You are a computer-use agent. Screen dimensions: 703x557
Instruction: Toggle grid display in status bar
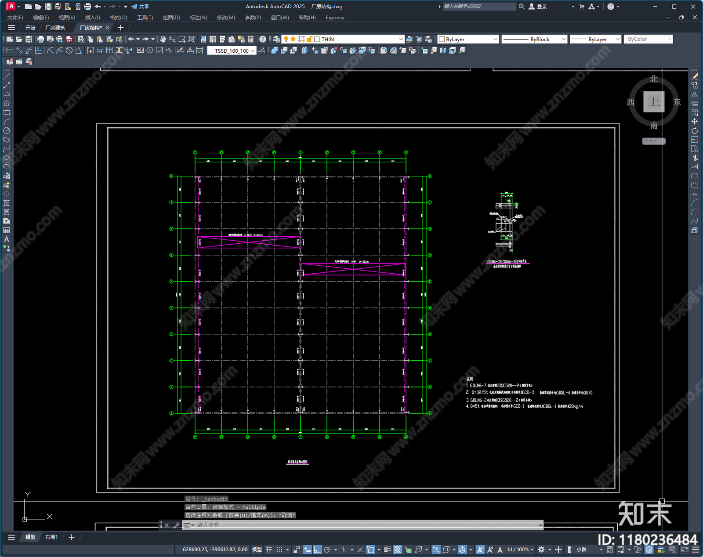coord(269,550)
